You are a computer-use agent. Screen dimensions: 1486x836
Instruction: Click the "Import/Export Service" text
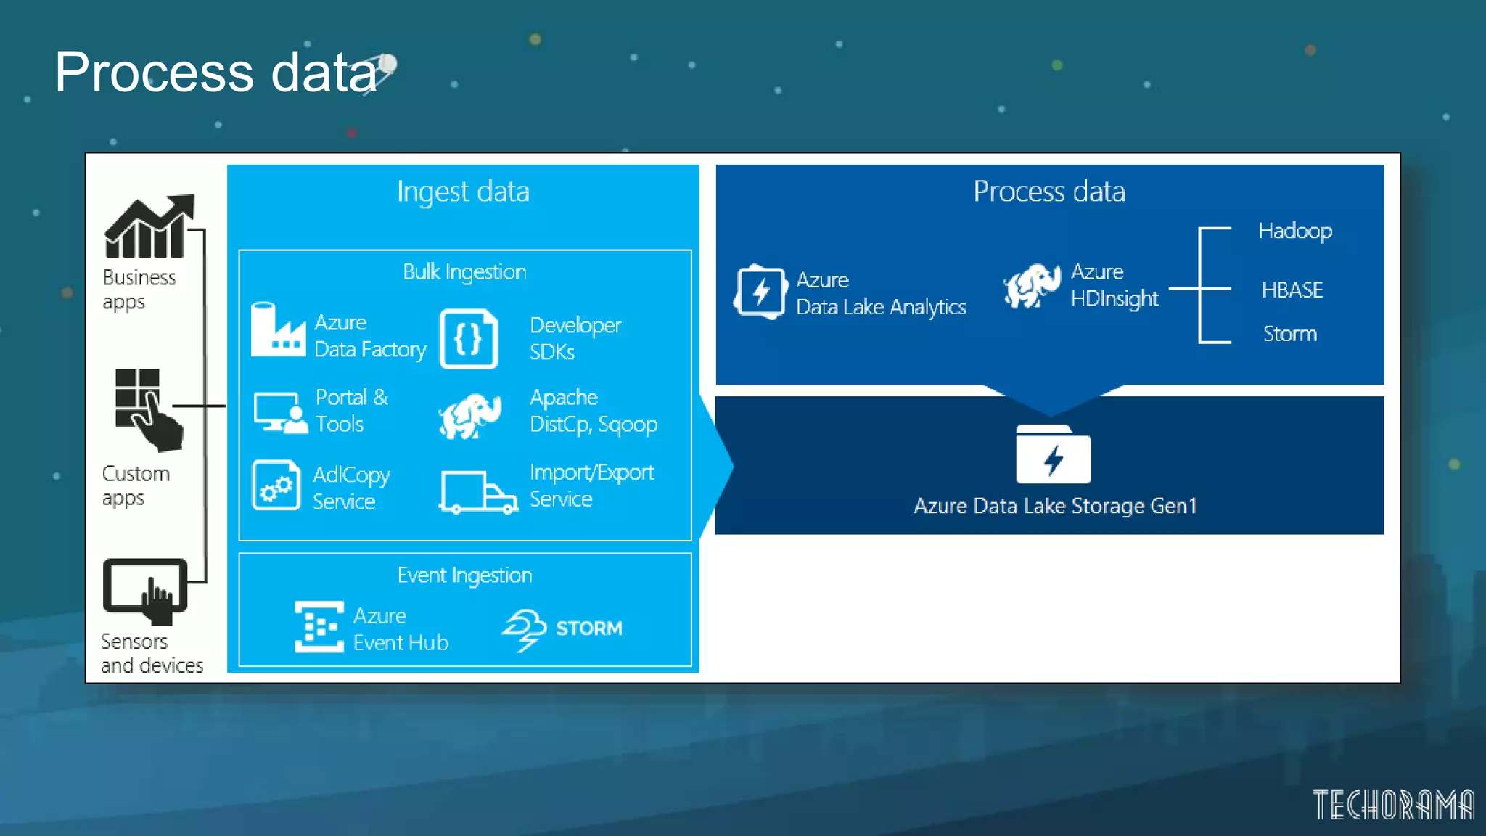coord(591,485)
